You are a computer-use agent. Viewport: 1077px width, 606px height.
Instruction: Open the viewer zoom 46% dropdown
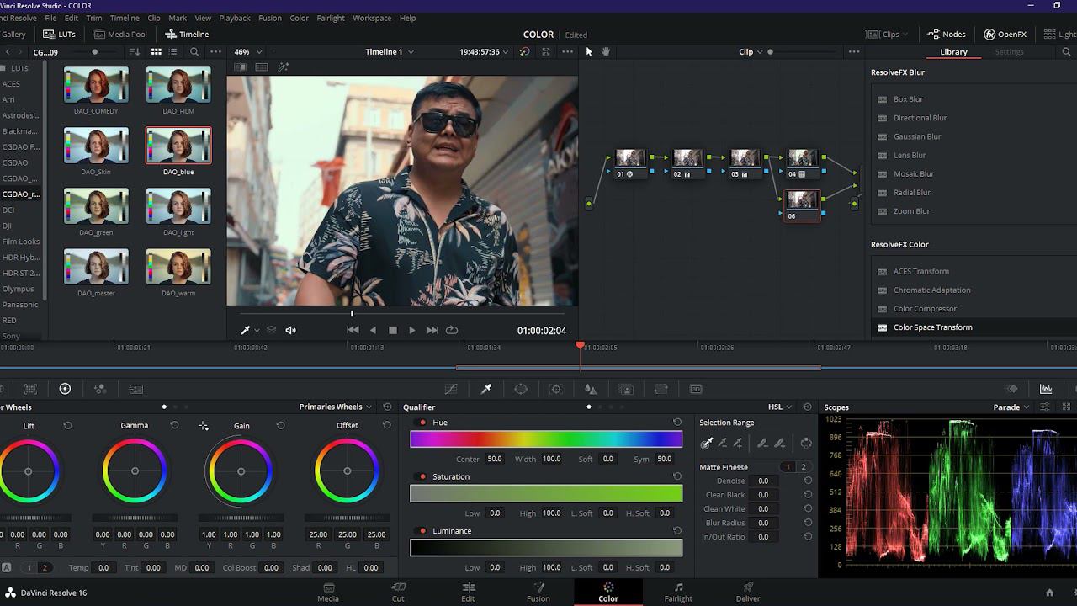(247, 52)
